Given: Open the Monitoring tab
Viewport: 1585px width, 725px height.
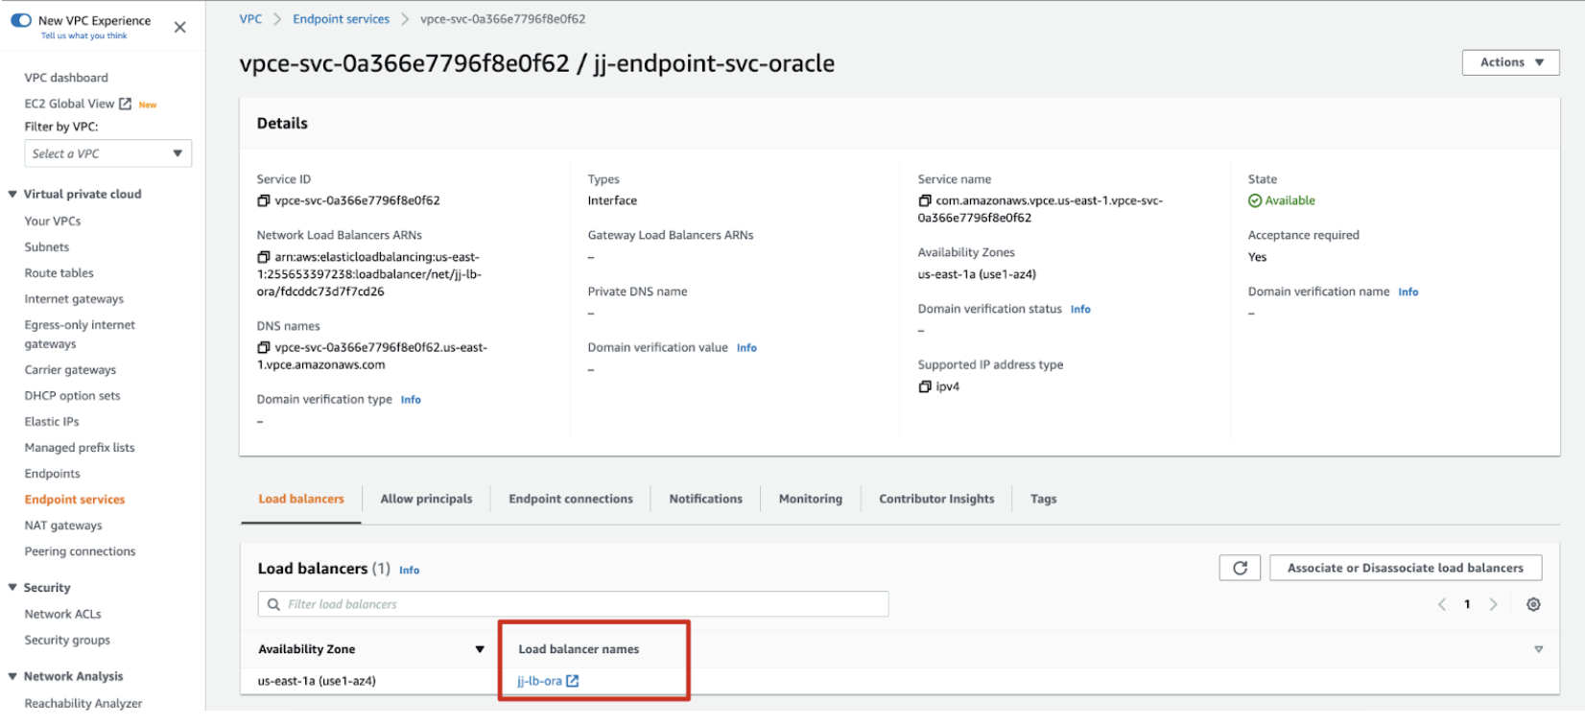Looking at the screenshot, I should (x=810, y=499).
